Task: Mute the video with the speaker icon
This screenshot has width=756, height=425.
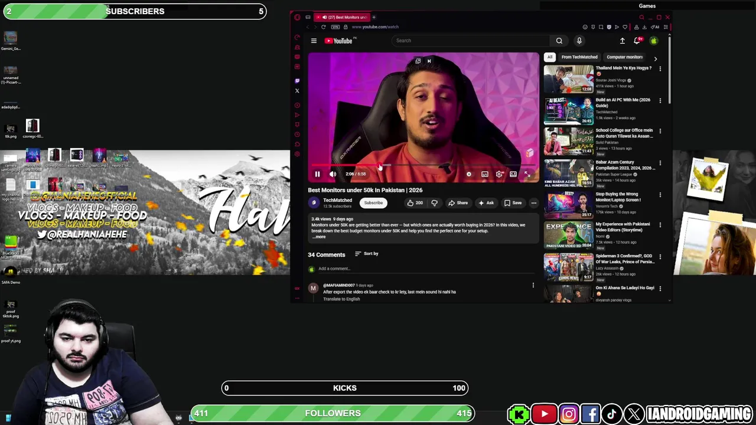Action: [x=333, y=174]
